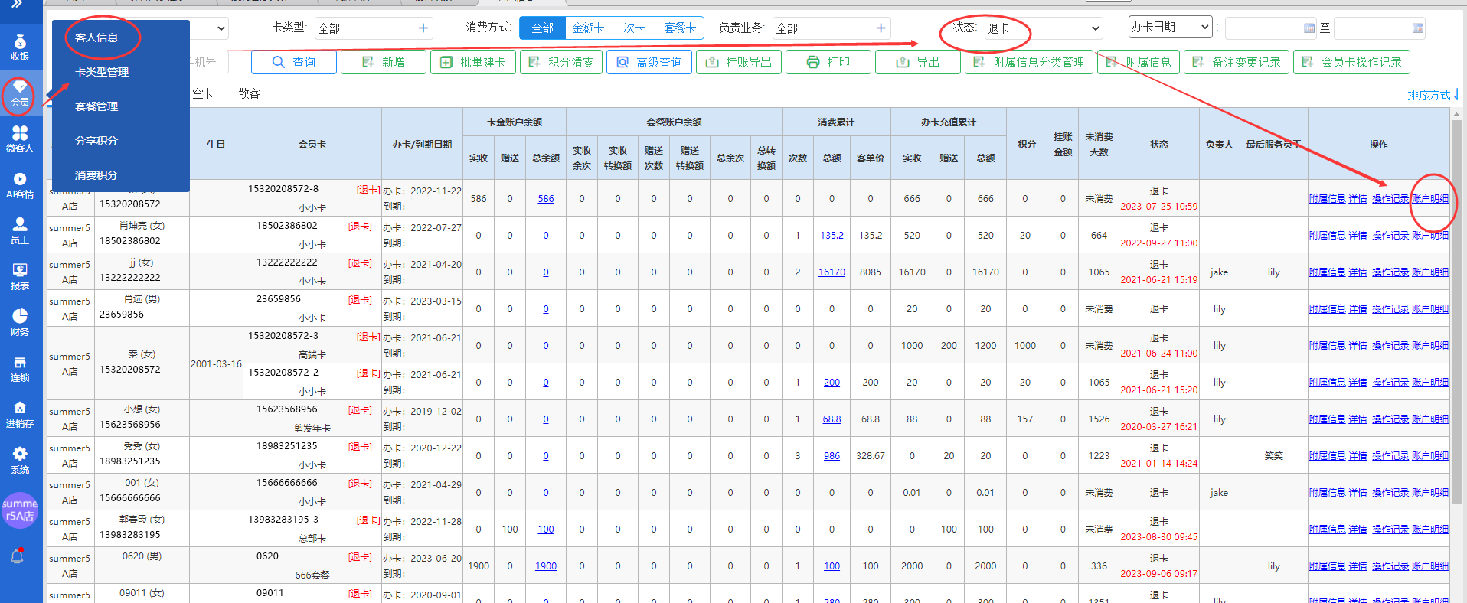This screenshot has width=1467, height=603.
Task: Select 金额卡 under 消费方式
Action: tap(588, 28)
